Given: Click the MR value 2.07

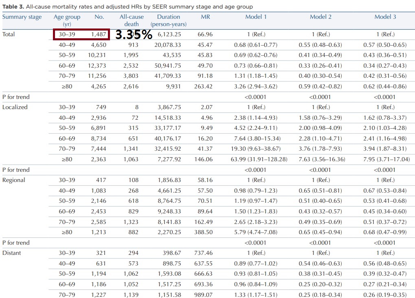Looking at the screenshot, I should 206,107.
